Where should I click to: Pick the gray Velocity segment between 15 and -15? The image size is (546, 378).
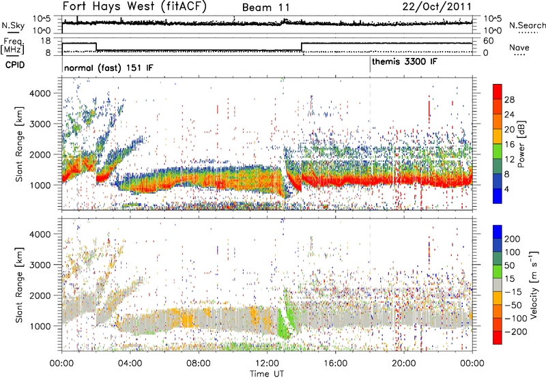(x=498, y=285)
